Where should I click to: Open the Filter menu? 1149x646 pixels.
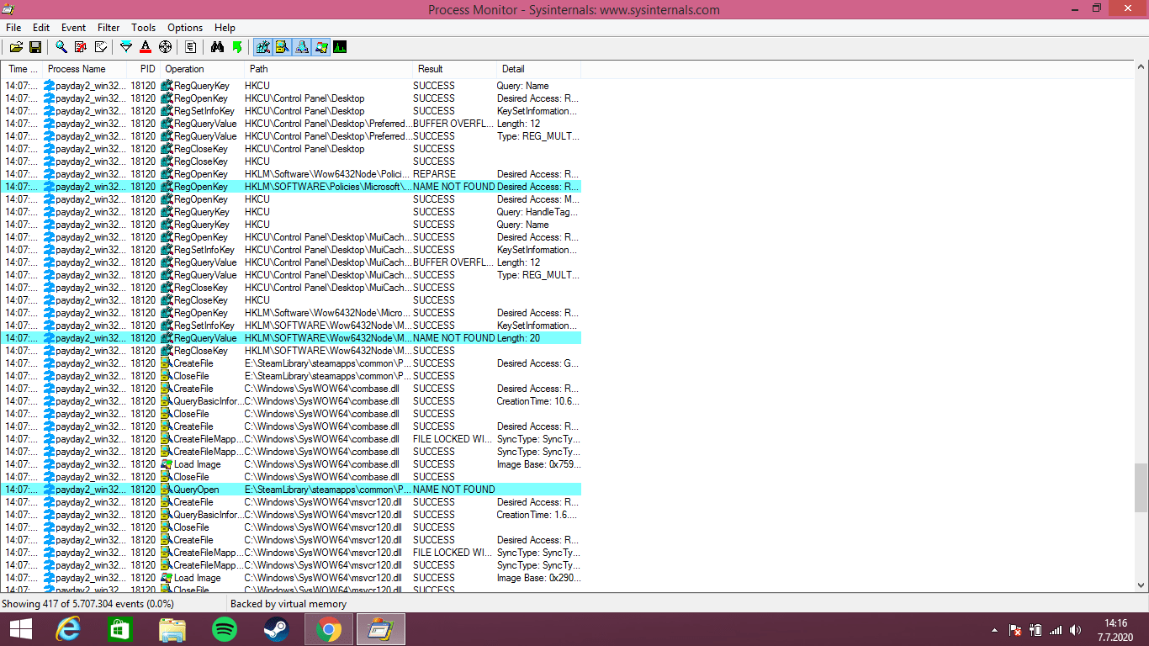coord(109,28)
